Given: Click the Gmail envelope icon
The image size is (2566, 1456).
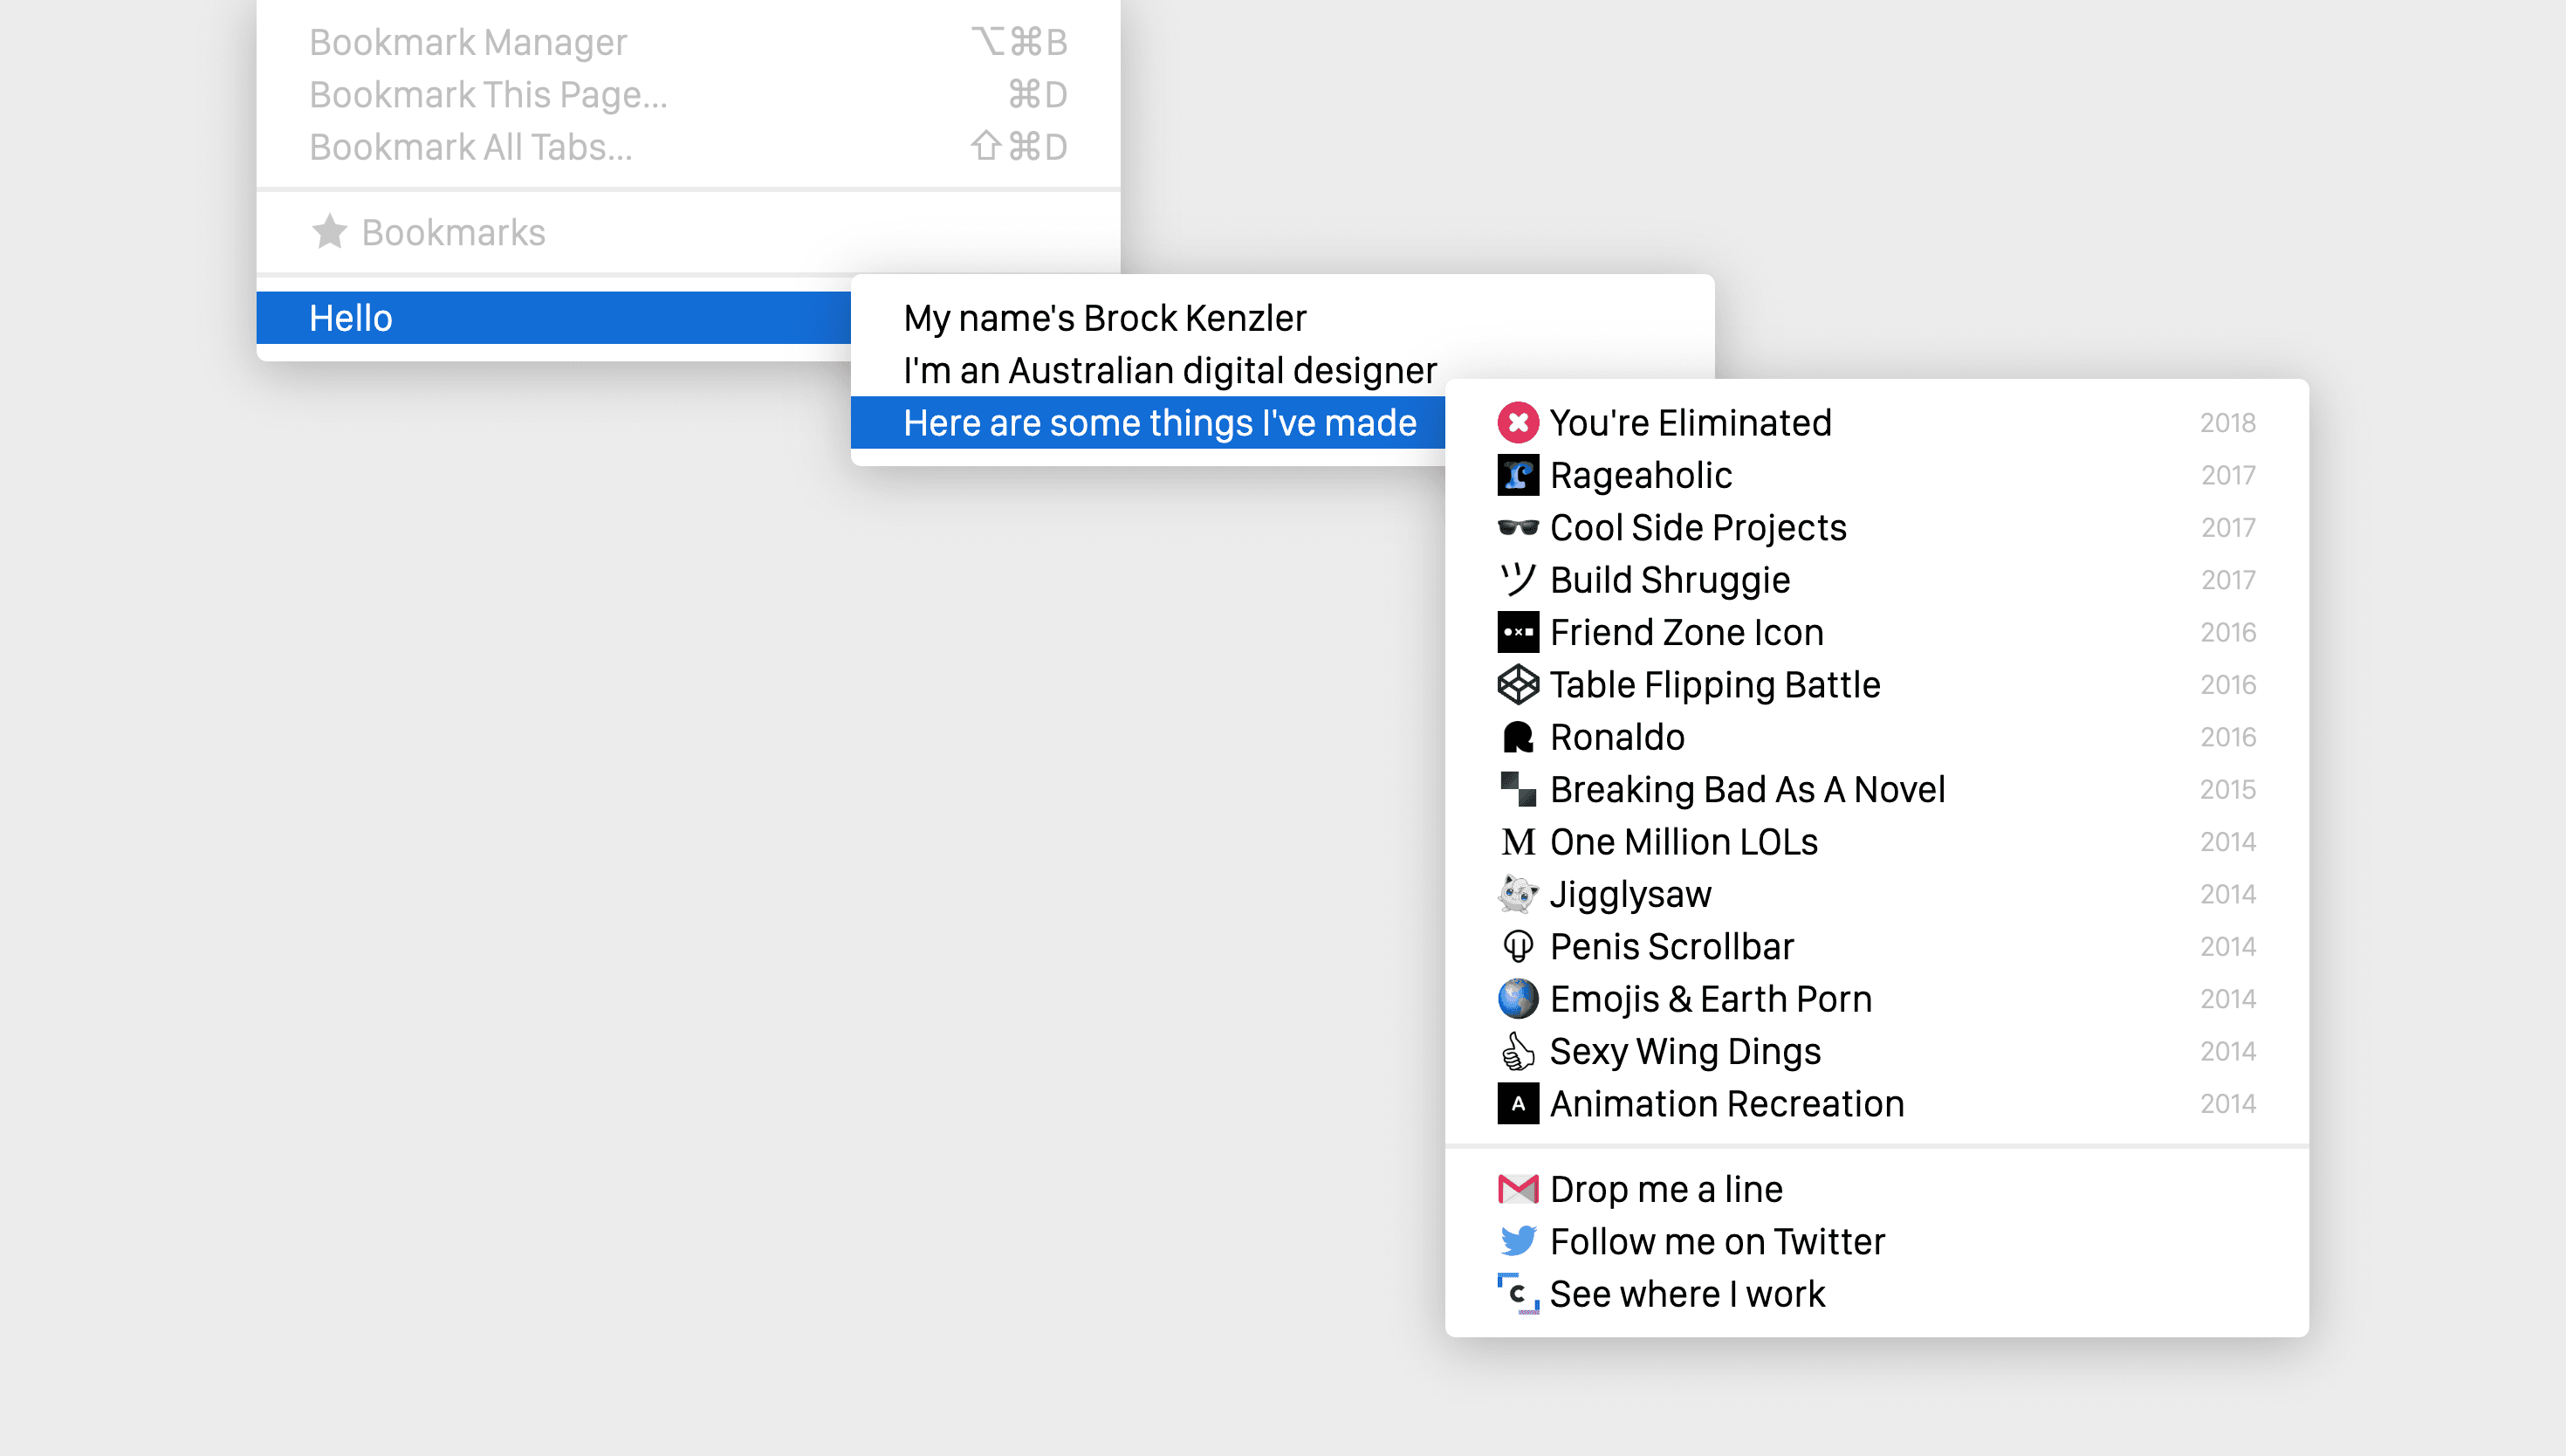Looking at the screenshot, I should 1518,1189.
